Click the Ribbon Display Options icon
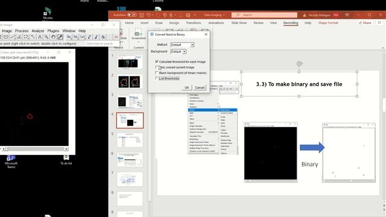This screenshot has width=386, height=217. pos(347,15)
